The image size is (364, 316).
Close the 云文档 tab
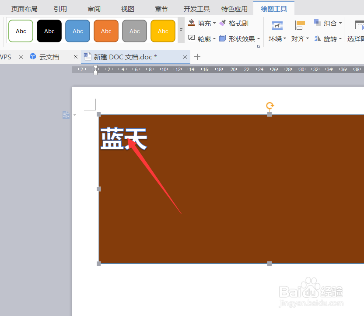pos(75,57)
